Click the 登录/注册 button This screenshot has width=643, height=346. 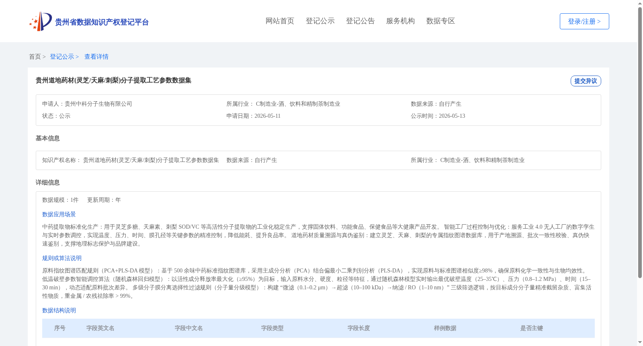pyautogui.click(x=584, y=21)
